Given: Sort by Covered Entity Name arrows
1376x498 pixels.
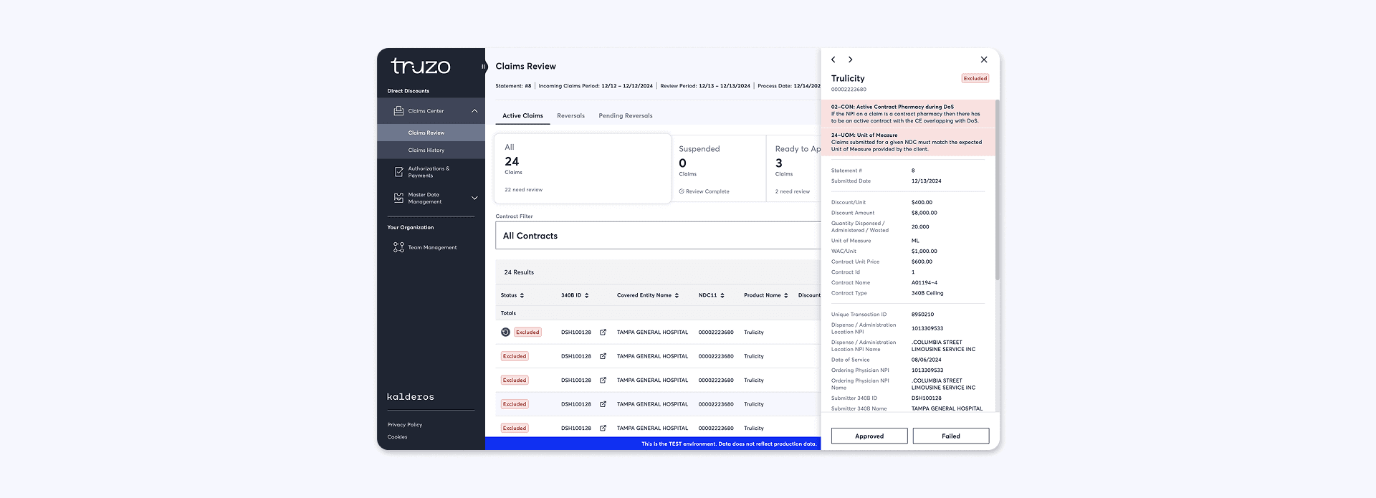Looking at the screenshot, I should pos(677,295).
